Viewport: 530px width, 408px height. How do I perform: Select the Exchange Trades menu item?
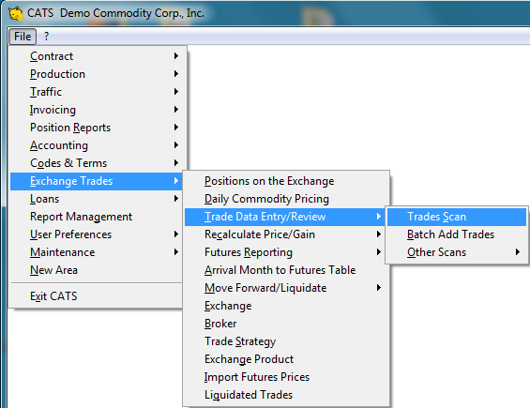click(97, 181)
